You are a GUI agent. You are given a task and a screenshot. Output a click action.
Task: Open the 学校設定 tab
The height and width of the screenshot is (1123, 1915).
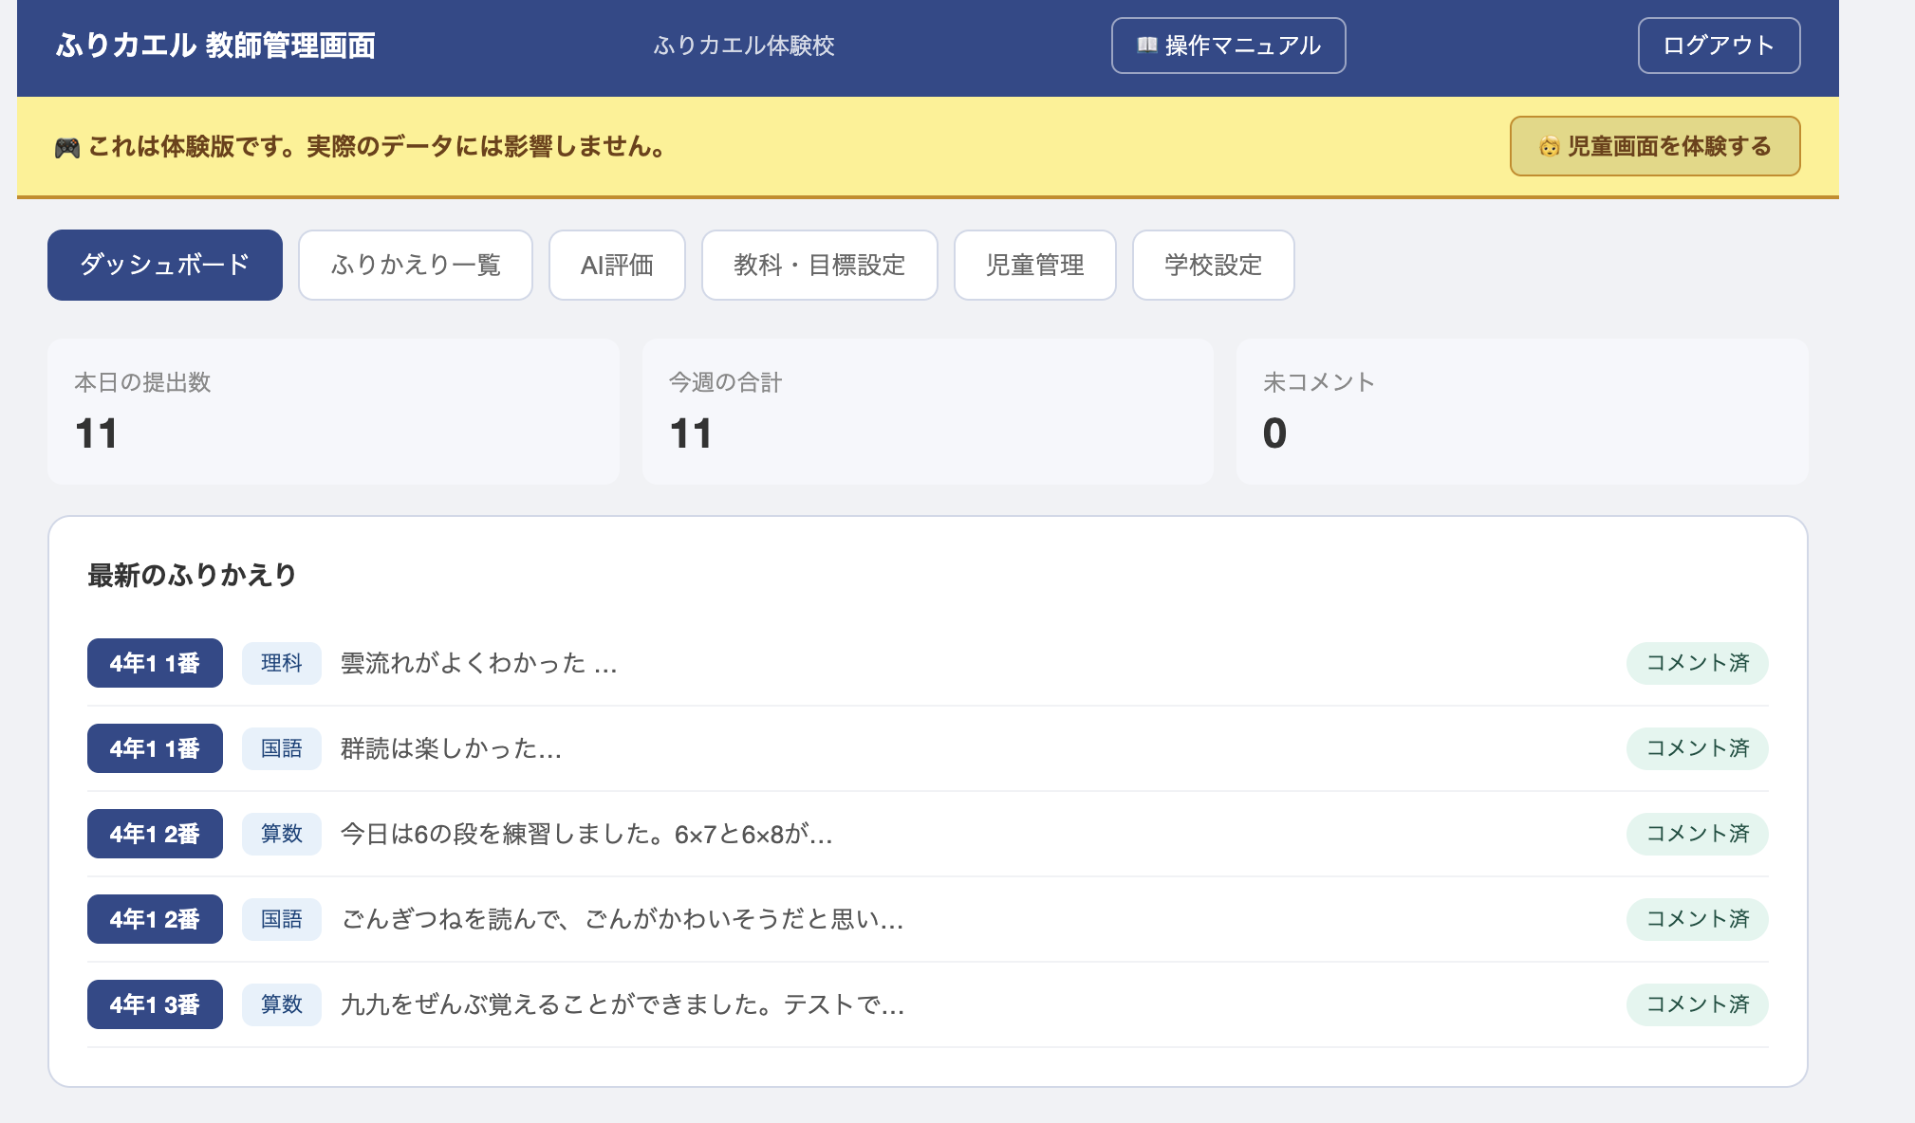[1213, 265]
